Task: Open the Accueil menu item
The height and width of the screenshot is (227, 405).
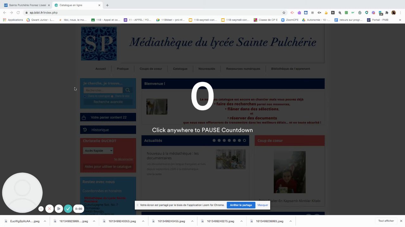Action: [x=101, y=69]
